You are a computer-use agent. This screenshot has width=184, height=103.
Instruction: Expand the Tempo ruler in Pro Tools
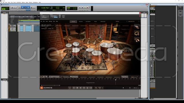[9, 20]
